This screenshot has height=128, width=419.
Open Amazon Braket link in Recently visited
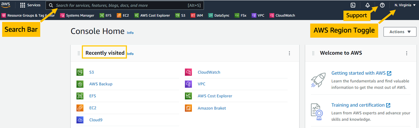212,108
